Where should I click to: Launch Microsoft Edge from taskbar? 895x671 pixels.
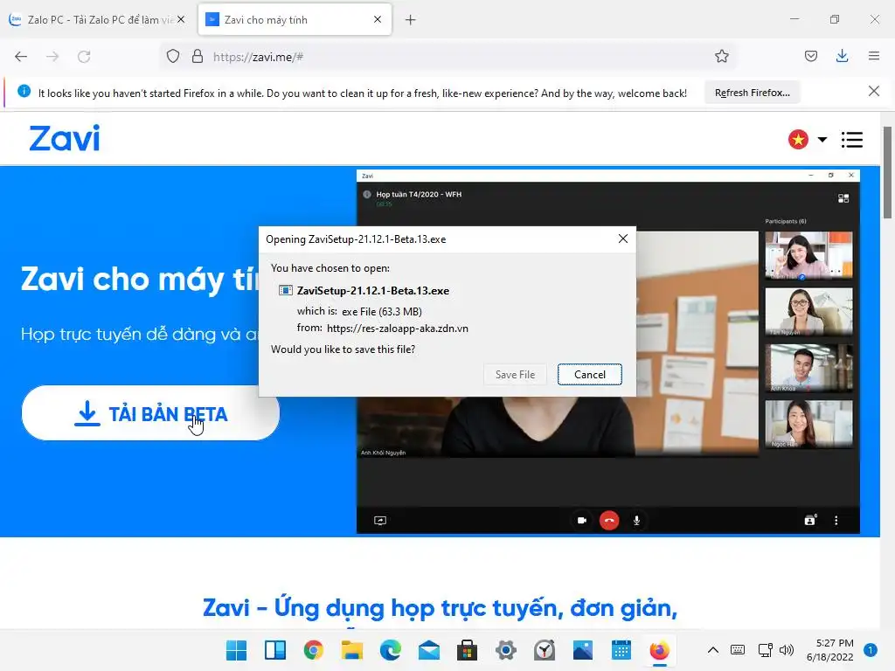tap(391, 650)
